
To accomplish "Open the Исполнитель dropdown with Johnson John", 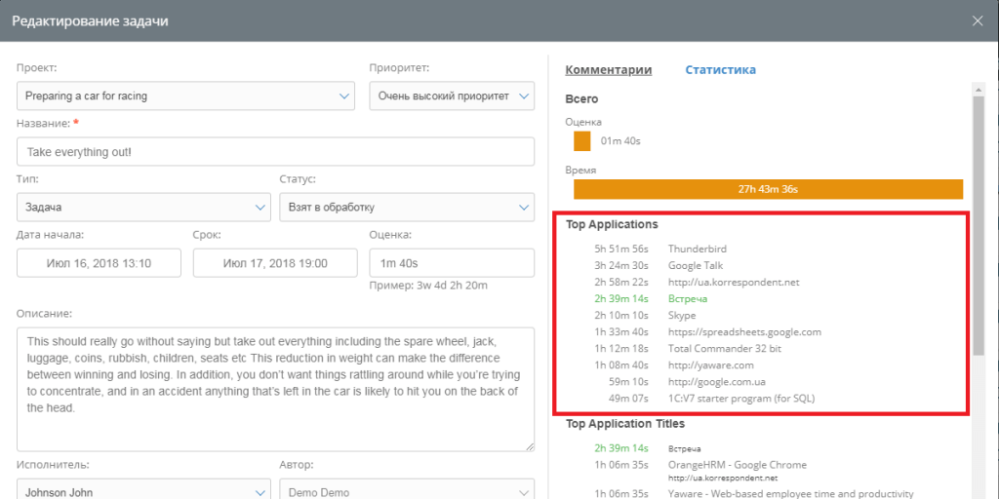I will tap(143, 492).
